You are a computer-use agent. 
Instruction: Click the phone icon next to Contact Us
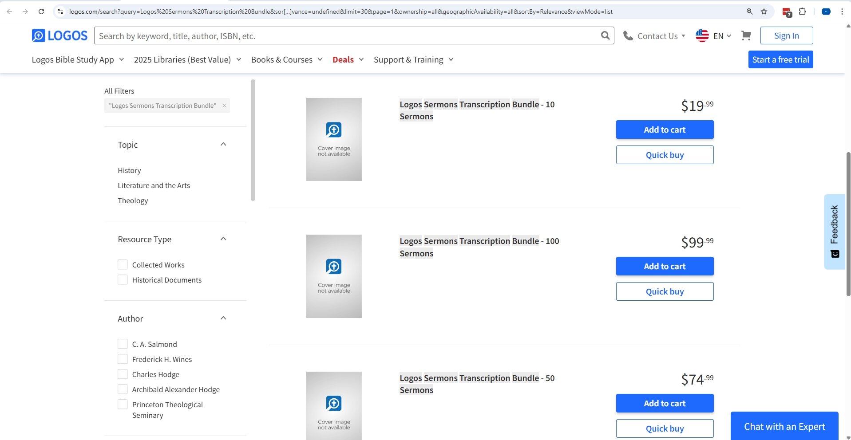click(x=629, y=35)
